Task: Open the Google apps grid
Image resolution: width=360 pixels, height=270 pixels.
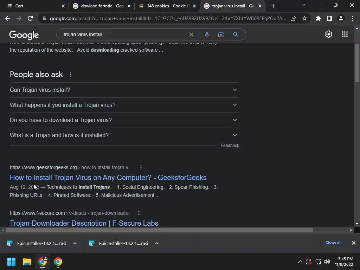Action: (345, 34)
